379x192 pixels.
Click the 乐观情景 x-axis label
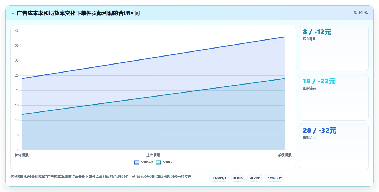pyautogui.click(x=285, y=155)
